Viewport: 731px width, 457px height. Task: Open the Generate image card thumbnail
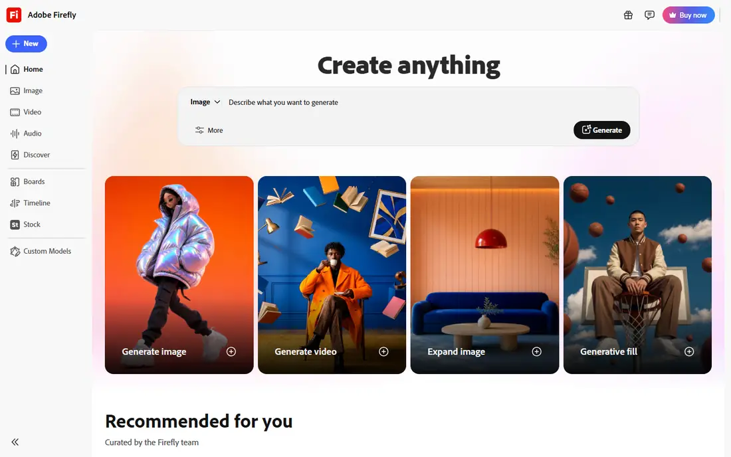click(179, 275)
